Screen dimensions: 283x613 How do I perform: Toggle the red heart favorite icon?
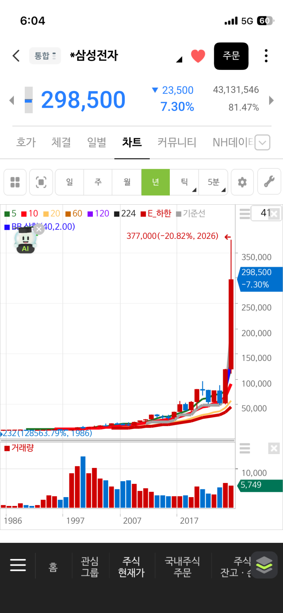198,56
